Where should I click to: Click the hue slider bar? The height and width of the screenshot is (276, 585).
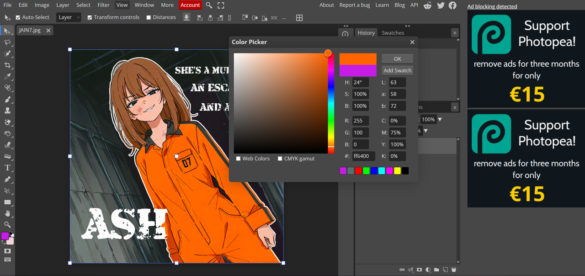click(331, 103)
